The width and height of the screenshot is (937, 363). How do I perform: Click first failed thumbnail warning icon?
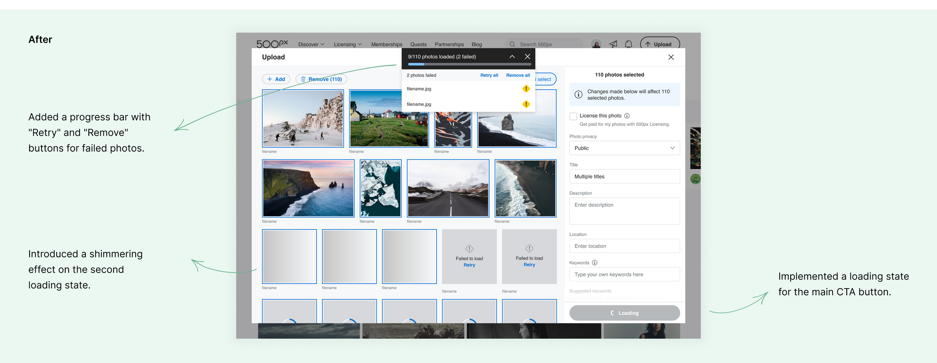point(469,248)
